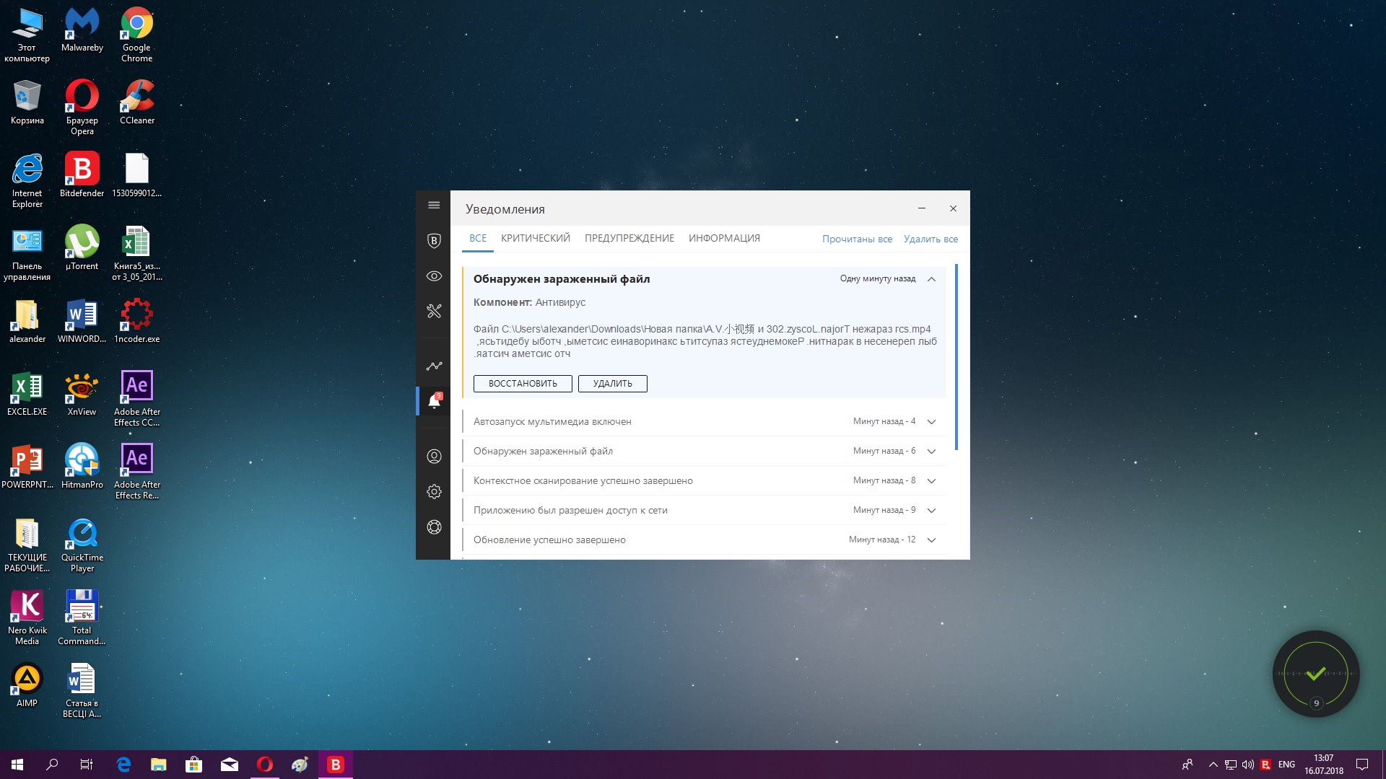
Task: Click the notifications list scrollbar
Action: coord(956,357)
